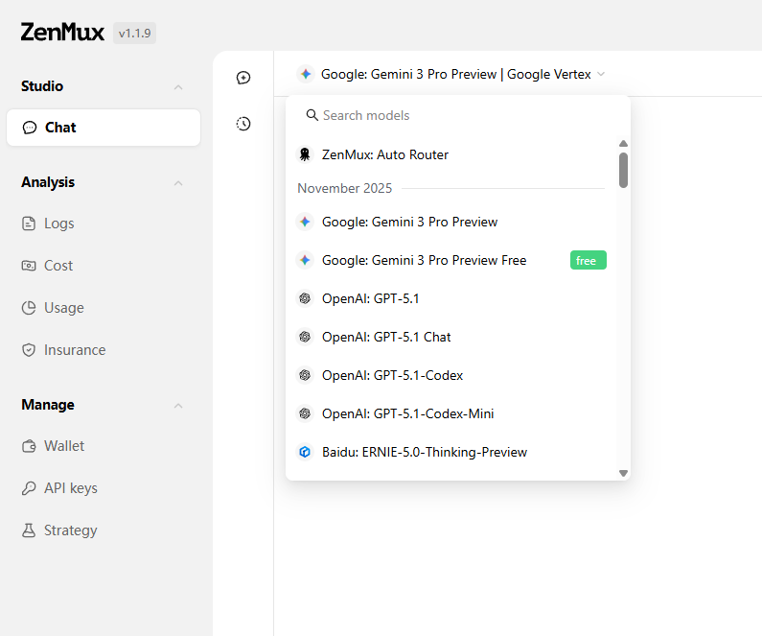Click the Search models input field
This screenshot has width=762, height=636.
(460, 115)
